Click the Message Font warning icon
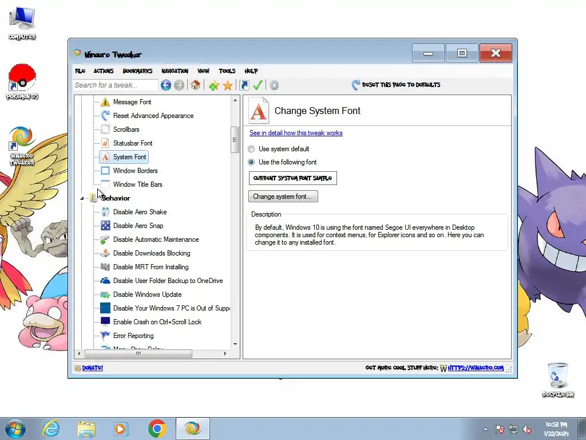Viewport: 586px width, 440px height. [x=105, y=102]
